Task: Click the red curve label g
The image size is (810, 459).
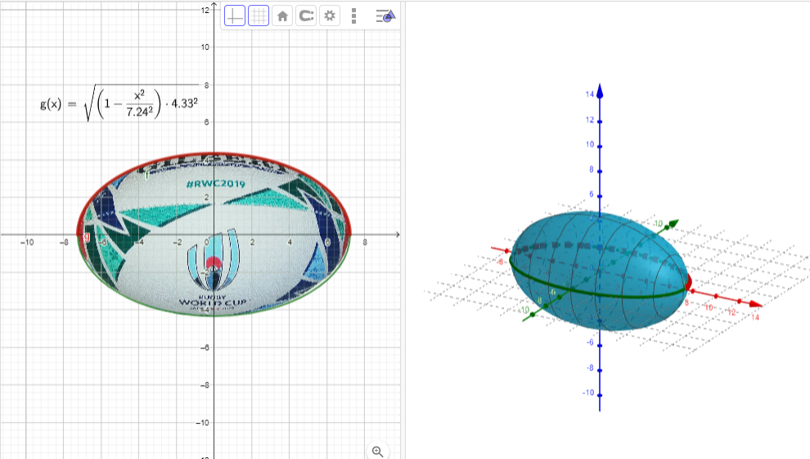Action: (87, 237)
